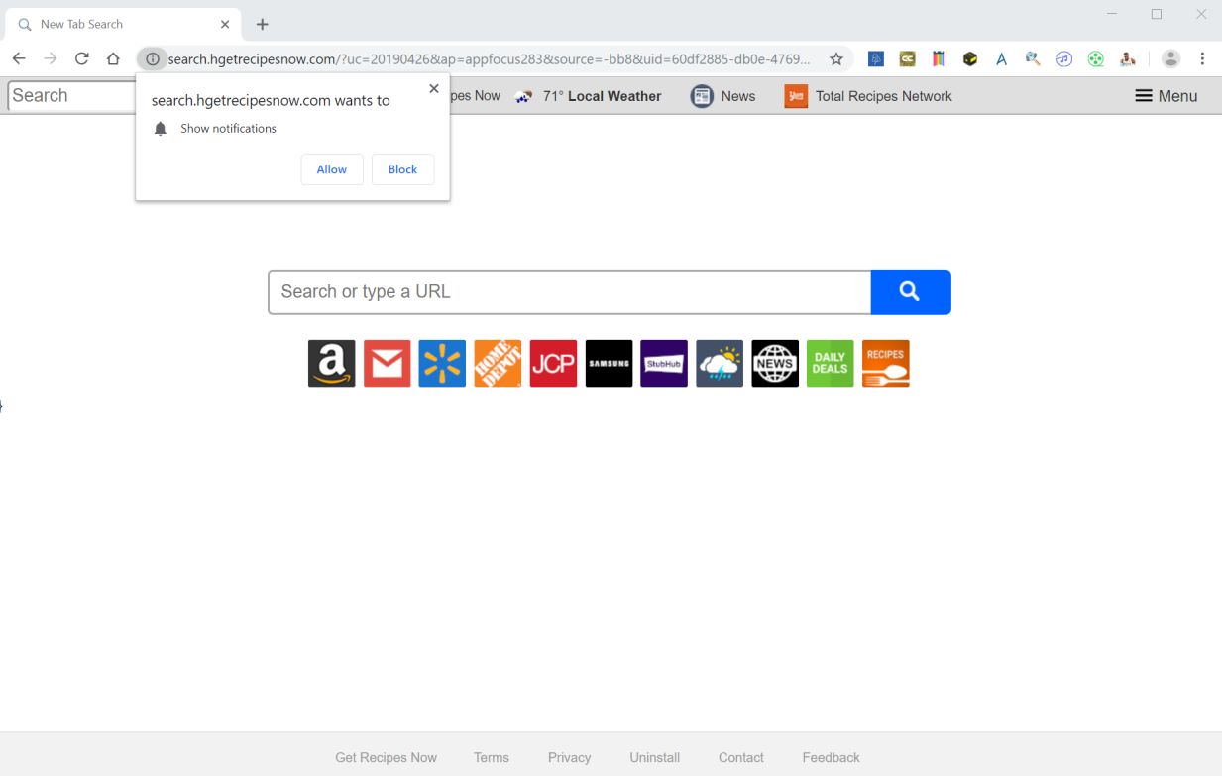Image resolution: width=1222 pixels, height=776 pixels.
Task: Click the blue magnifier search button
Action: (x=911, y=291)
